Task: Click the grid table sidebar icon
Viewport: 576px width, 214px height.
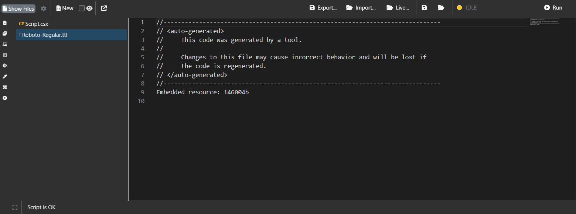Action: pos(5,55)
